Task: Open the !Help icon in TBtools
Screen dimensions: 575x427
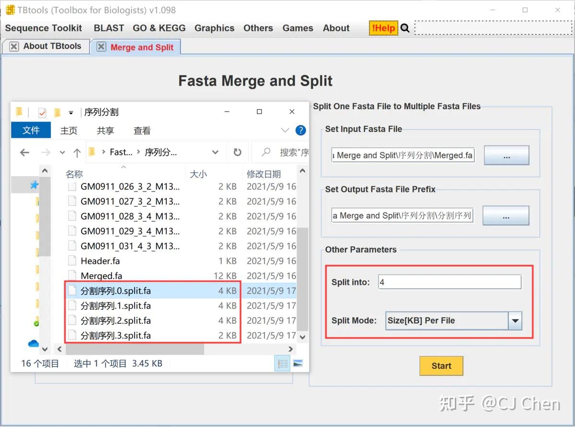Action: [383, 28]
